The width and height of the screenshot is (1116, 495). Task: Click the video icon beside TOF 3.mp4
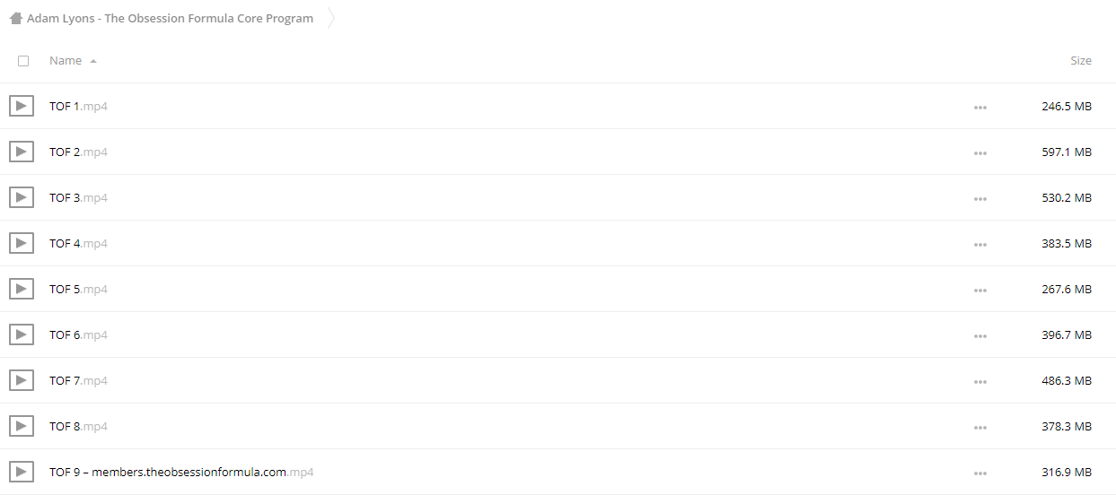tap(22, 197)
